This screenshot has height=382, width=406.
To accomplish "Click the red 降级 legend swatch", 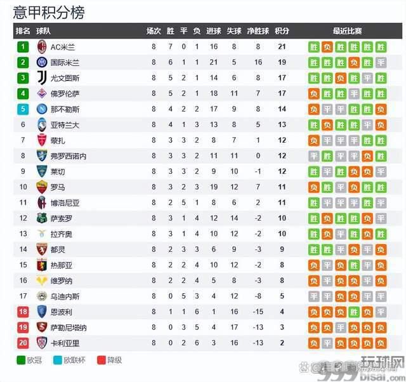I will pyautogui.click(x=101, y=360).
